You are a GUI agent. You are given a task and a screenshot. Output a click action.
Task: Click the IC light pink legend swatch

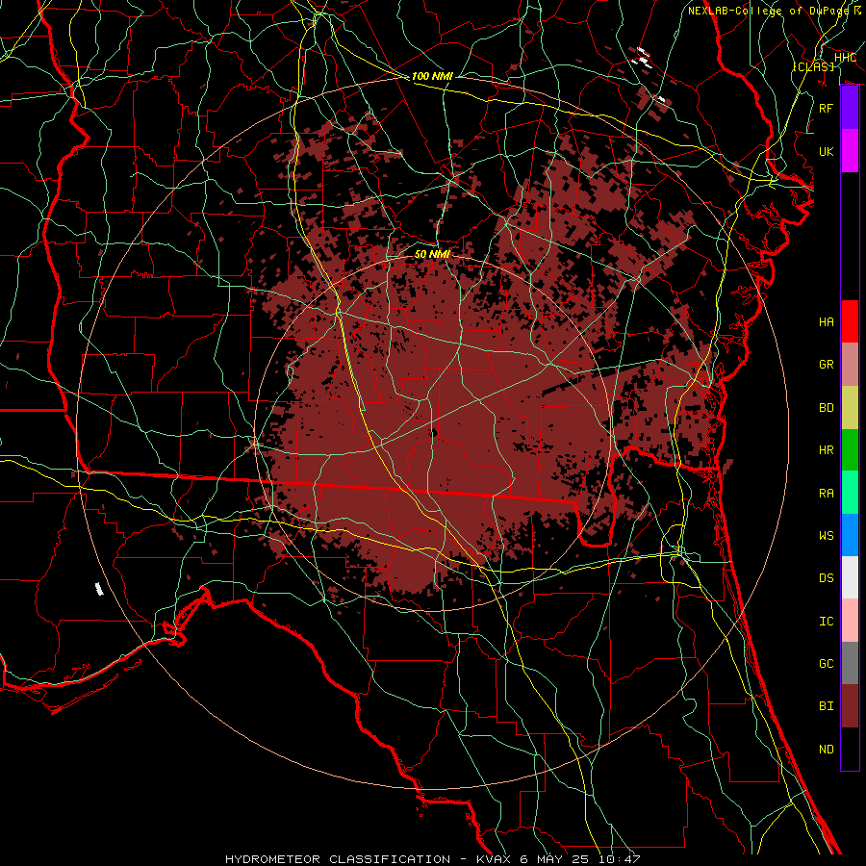click(850, 621)
